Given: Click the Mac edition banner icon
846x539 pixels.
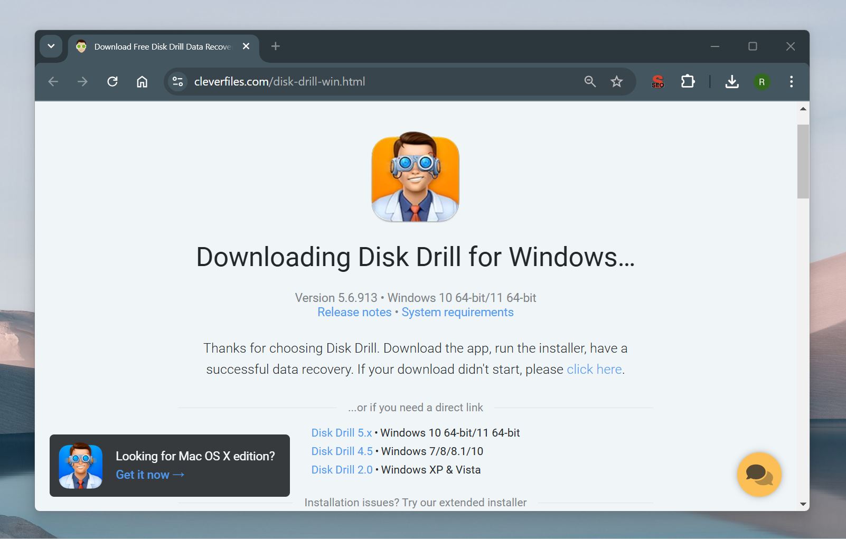Looking at the screenshot, I should pyautogui.click(x=81, y=466).
